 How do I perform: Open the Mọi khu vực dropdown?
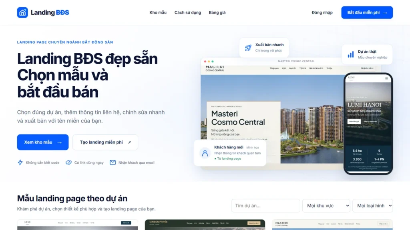(326, 206)
